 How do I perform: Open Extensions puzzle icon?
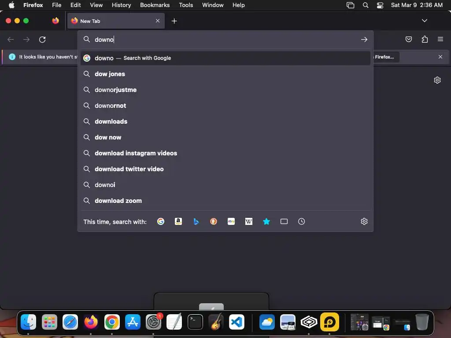pyautogui.click(x=425, y=39)
